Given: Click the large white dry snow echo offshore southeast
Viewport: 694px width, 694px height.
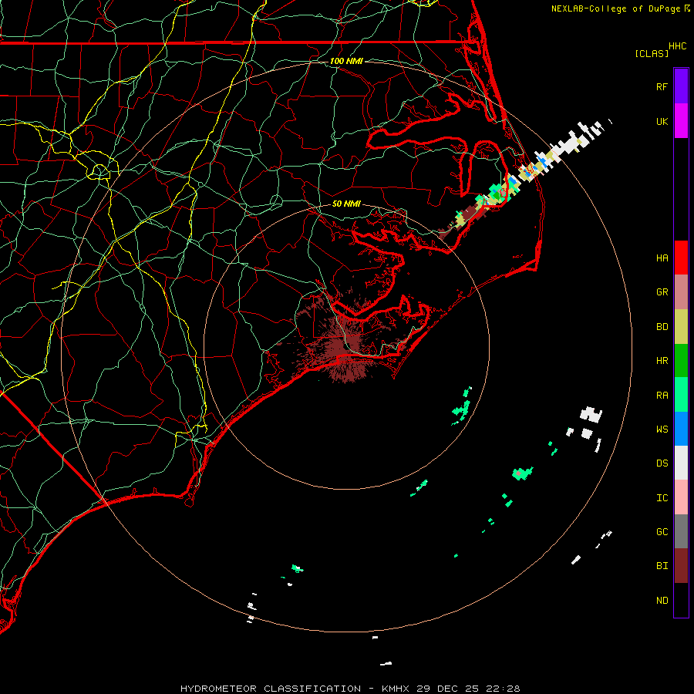Looking at the screenshot, I should [591, 415].
